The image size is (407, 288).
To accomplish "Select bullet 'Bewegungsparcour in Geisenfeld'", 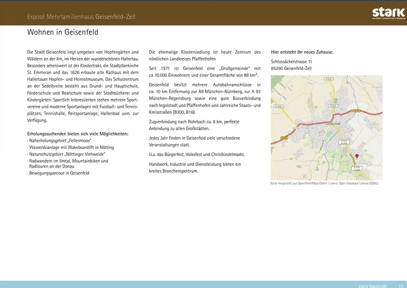I will coord(58,173).
